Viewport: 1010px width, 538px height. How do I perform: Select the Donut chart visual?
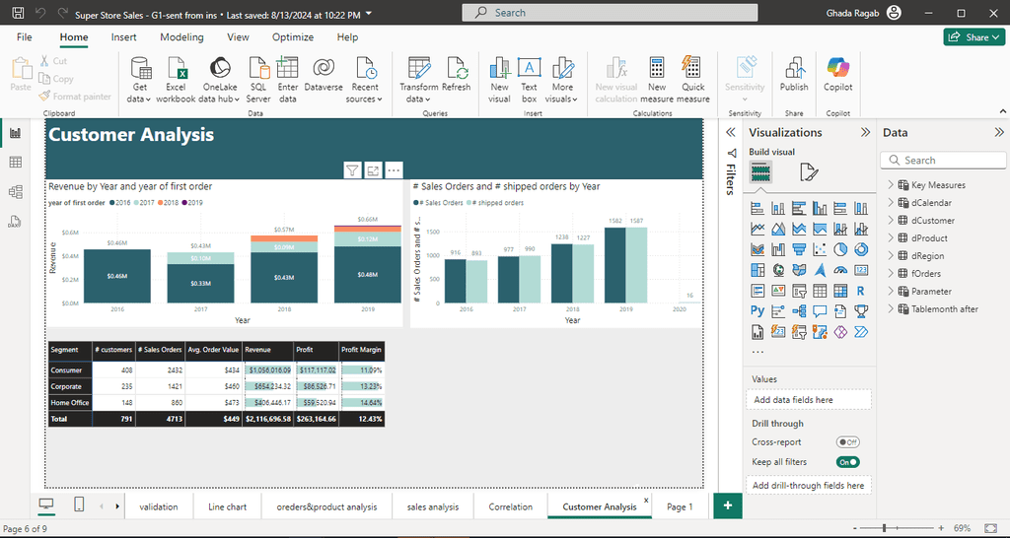coord(860,249)
